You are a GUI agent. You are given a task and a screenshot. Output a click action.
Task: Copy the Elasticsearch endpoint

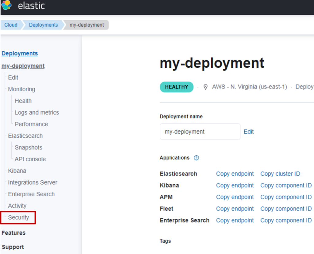pos(235,174)
